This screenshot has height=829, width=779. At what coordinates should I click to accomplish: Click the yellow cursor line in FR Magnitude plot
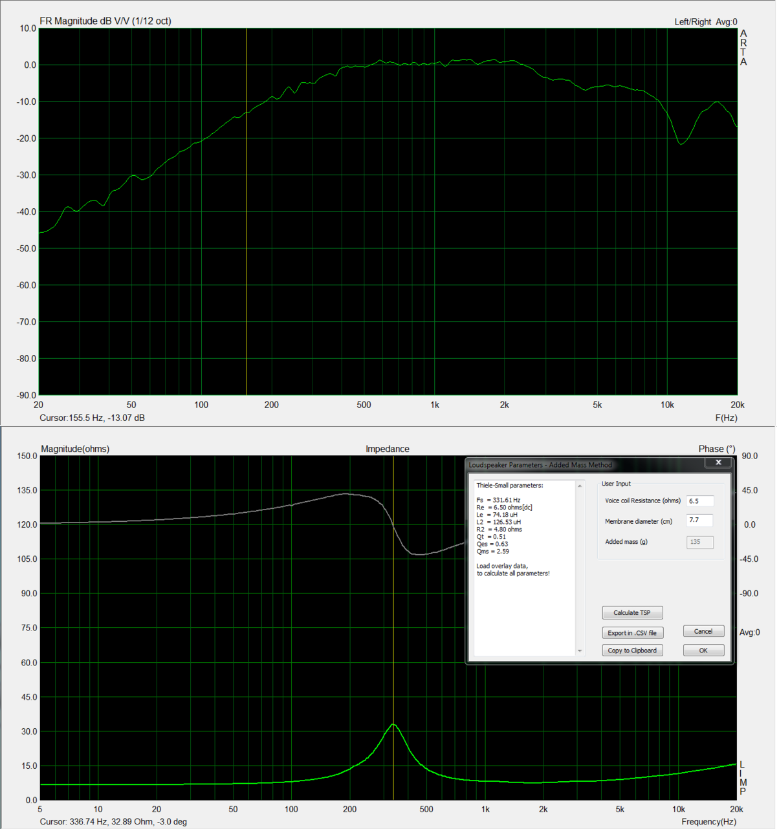click(x=247, y=259)
